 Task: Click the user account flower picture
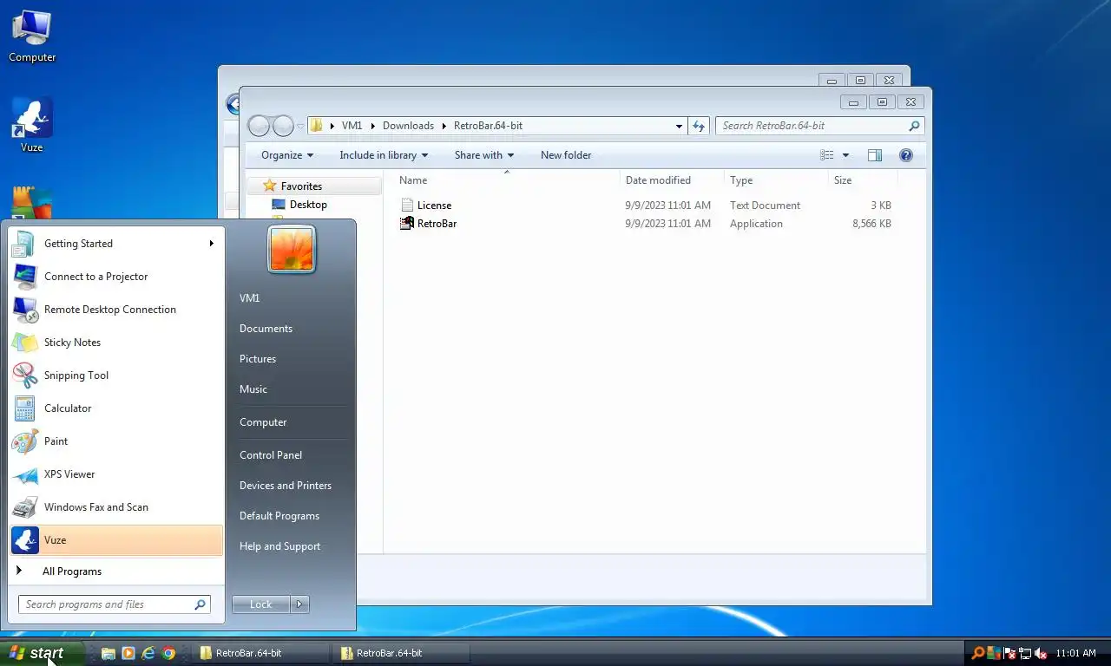click(292, 250)
